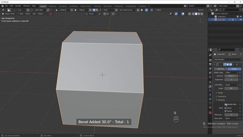Click the snap grid element icon
This screenshot has height=137, width=243.
tap(108, 14)
